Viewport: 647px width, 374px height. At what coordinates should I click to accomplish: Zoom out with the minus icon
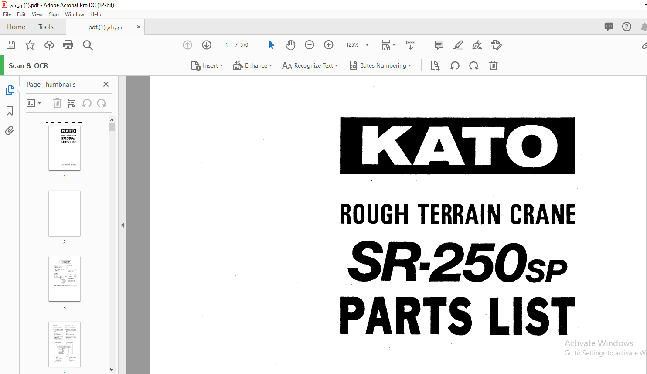pyautogui.click(x=310, y=45)
